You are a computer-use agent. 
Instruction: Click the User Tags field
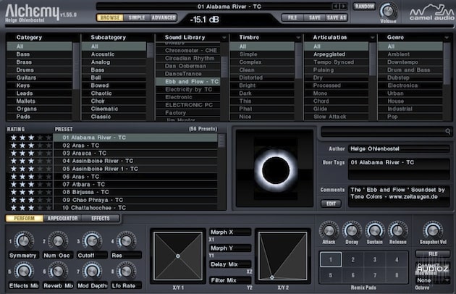coord(399,169)
